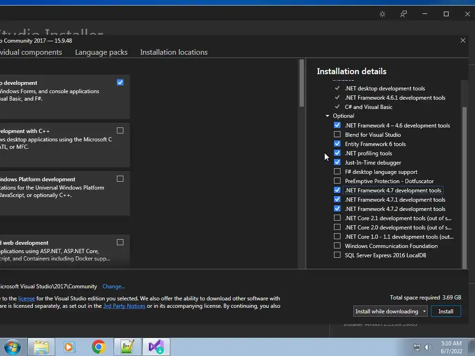The height and width of the screenshot is (356, 475).
Task: Select .NET Framework 4.6.1 development tools item
Action: coord(395,98)
